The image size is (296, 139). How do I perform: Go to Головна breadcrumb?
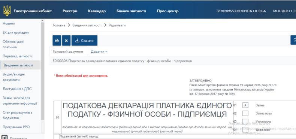coord(59,25)
